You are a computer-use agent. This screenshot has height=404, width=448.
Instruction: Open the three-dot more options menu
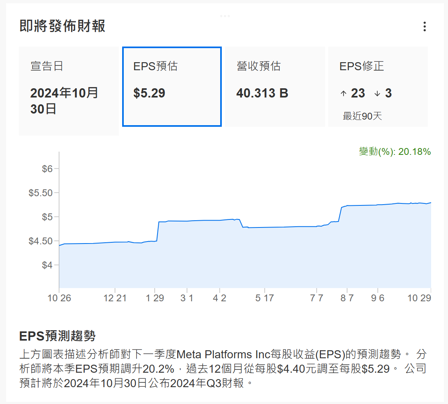coord(424,27)
